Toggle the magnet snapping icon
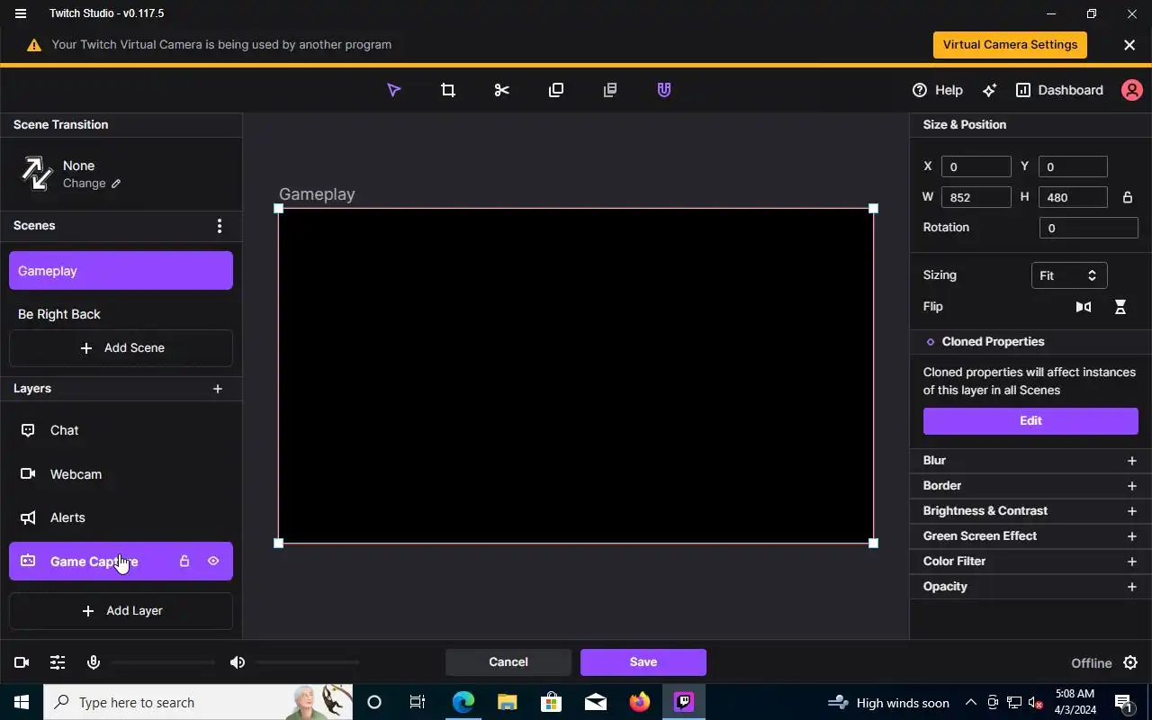Screen dimensions: 1152x720 pyautogui.click(x=663, y=90)
